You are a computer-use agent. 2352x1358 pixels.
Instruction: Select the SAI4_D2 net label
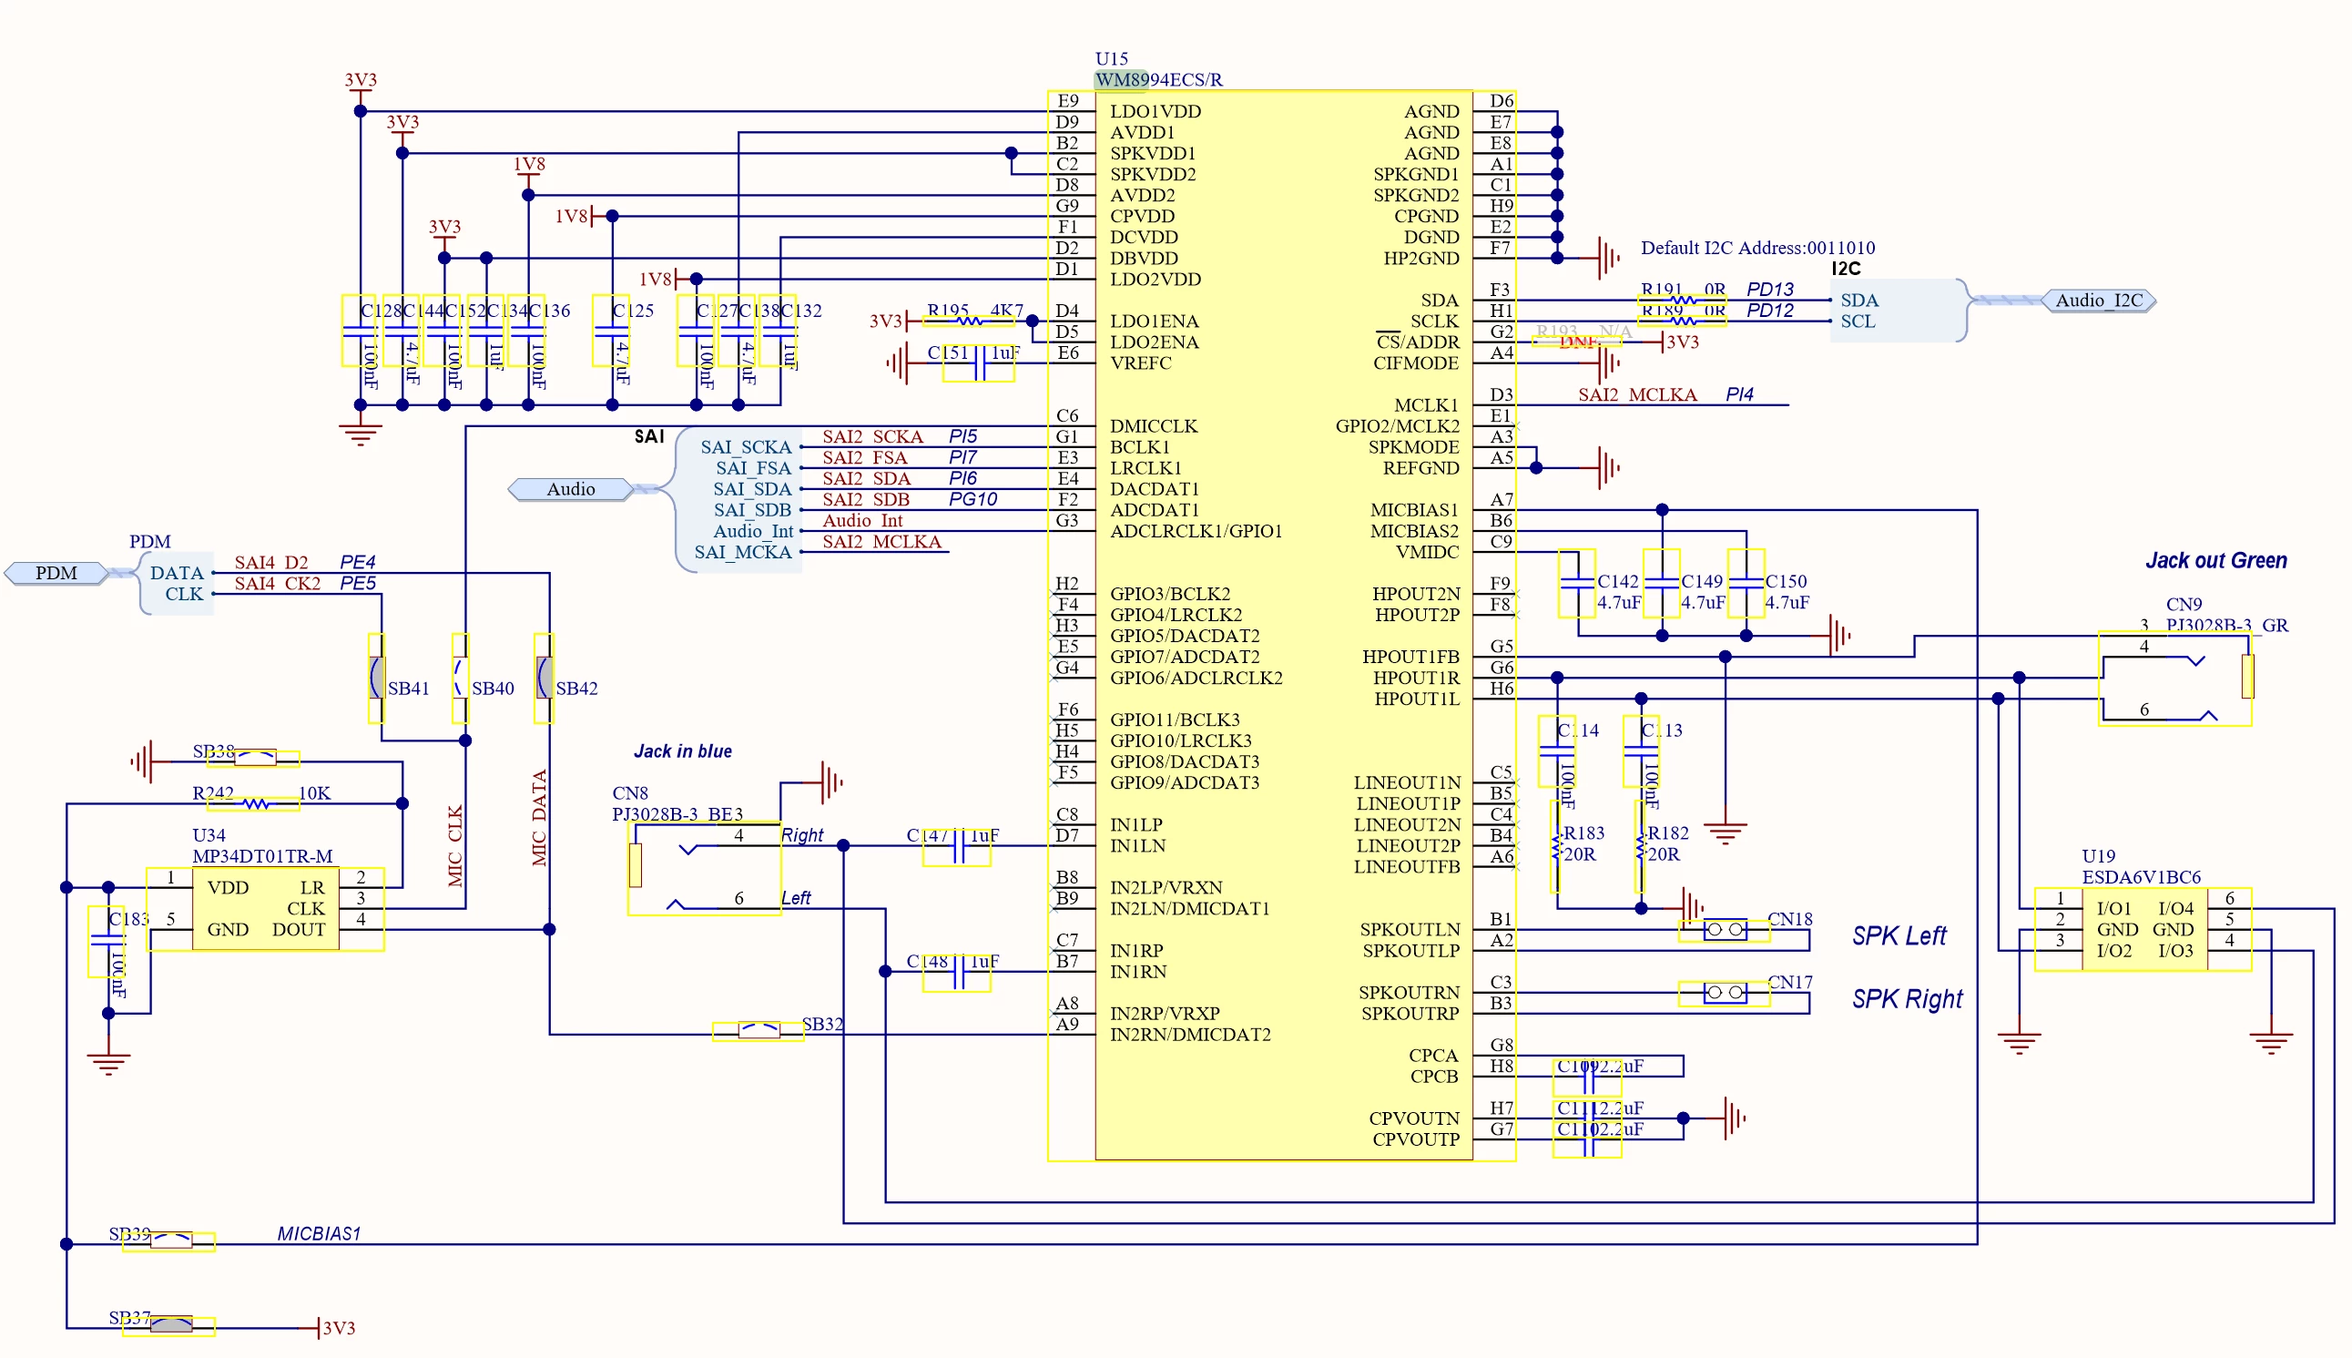270,562
